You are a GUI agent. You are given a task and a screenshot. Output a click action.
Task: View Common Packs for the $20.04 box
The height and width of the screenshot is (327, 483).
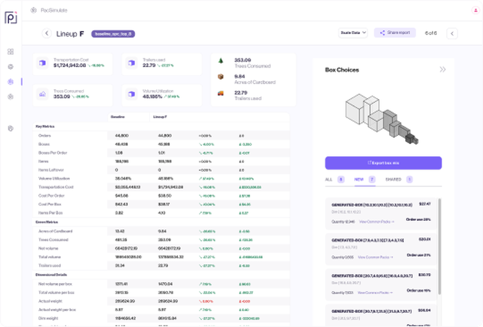[x=376, y=257]
